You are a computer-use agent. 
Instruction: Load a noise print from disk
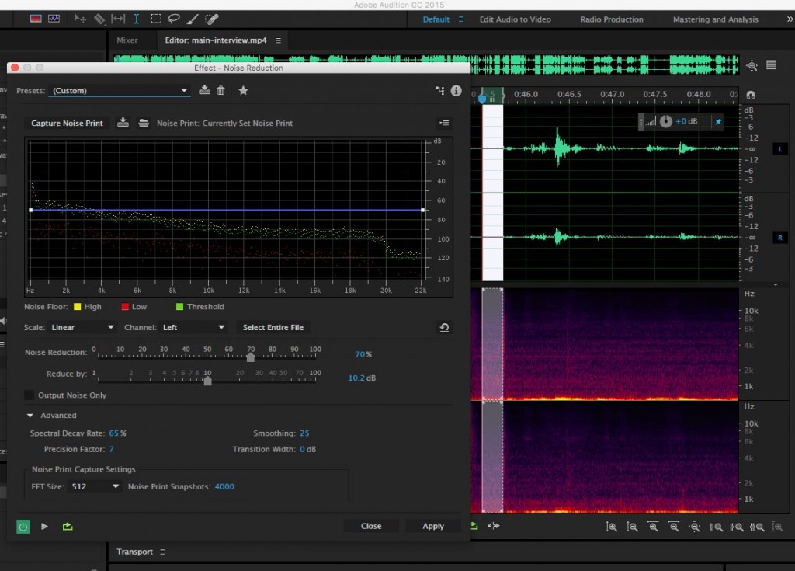(144, 123)
